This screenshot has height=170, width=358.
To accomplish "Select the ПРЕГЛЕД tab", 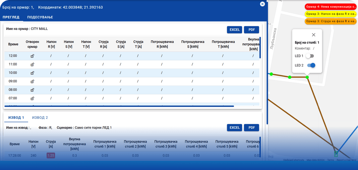I will pyautogui.click(x=11, y=17).
